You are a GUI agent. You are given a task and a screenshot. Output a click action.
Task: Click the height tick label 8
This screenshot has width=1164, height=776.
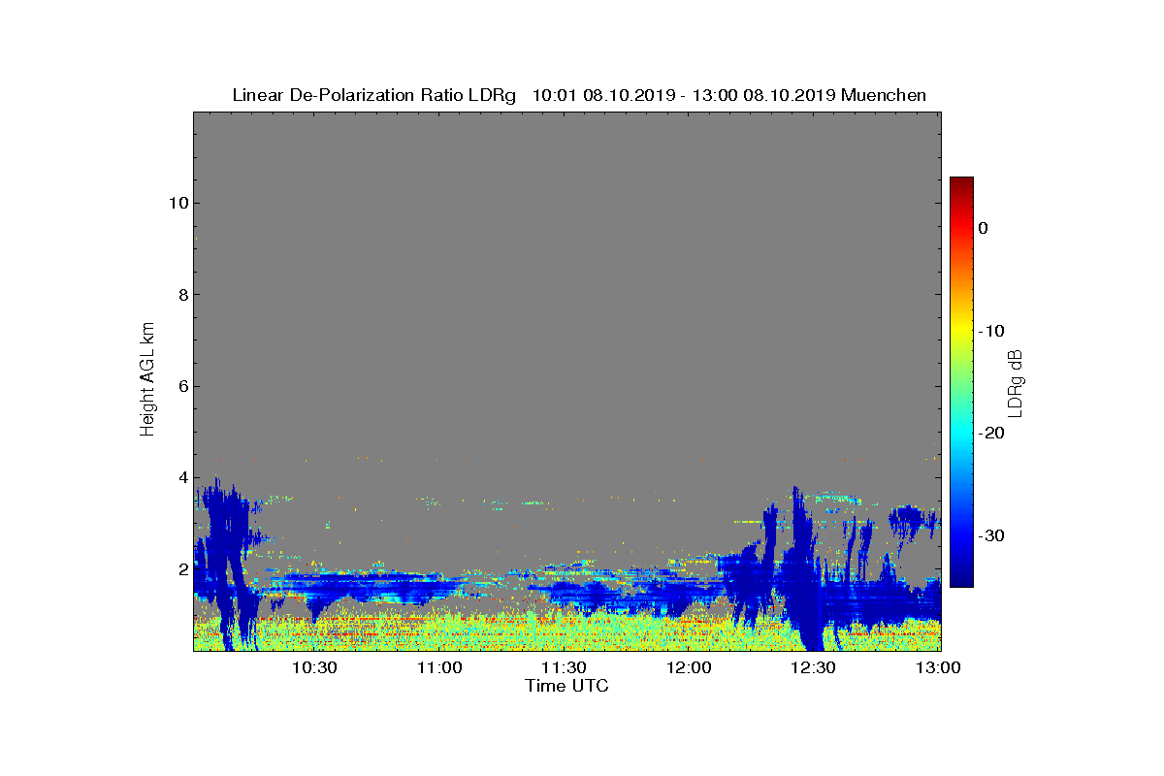point(181,295)
